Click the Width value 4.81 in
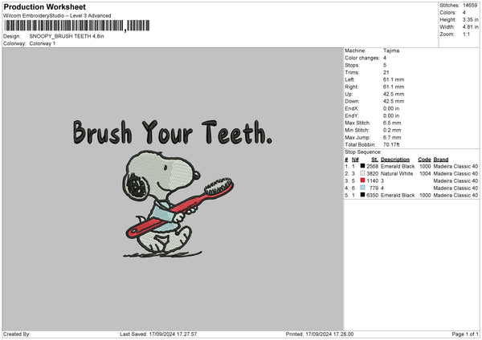This screenshot has width=482, height=340. [x=470, y=27]
